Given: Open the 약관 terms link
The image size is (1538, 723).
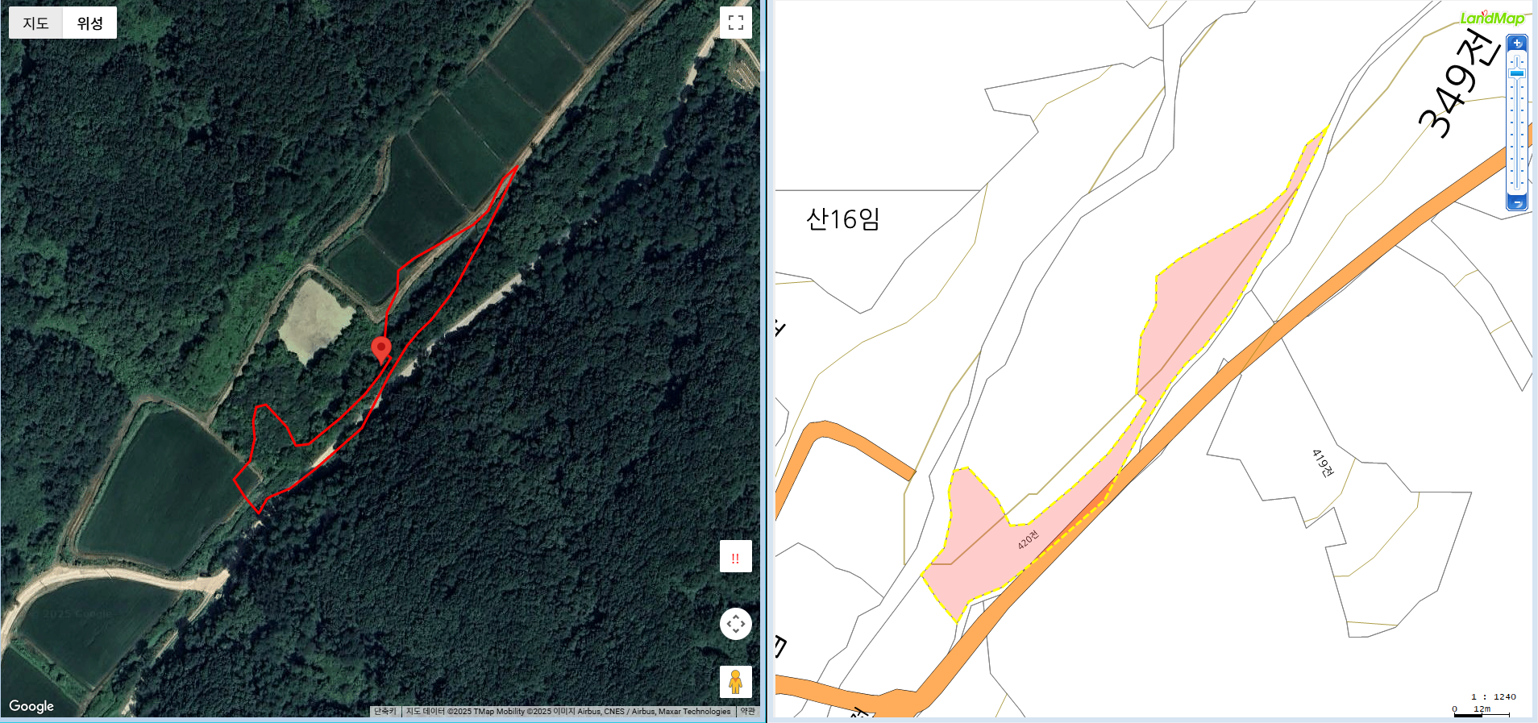Looking at the screenshot, I should click(747, 711).
